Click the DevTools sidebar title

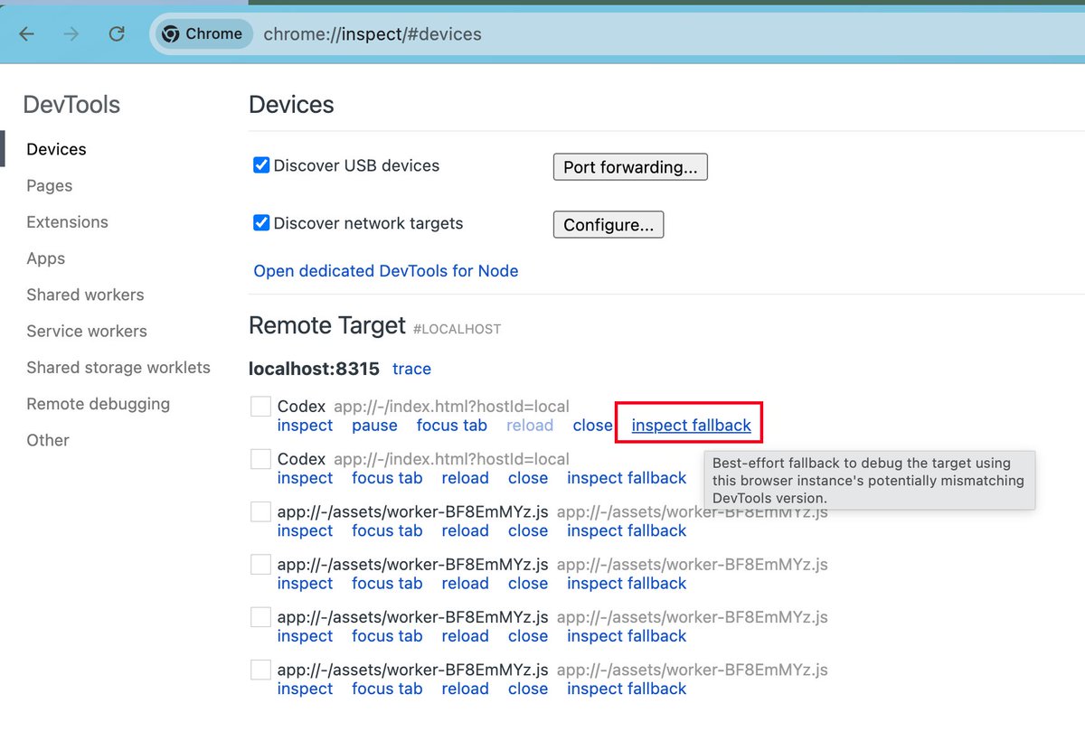tap(71, 105)
